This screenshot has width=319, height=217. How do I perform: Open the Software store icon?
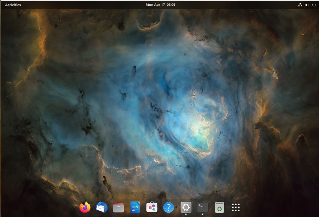point(152,207)
